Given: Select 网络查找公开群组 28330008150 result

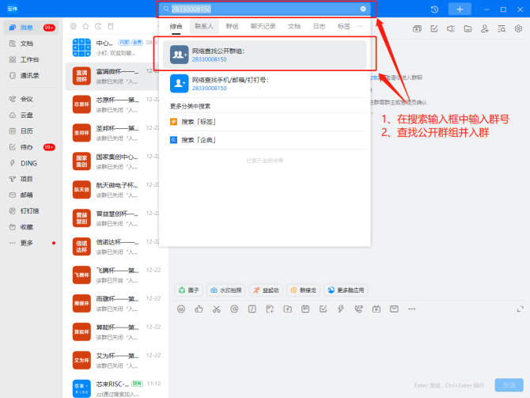Looking at the screenshot, I should pyautogui.click(x=265, y=55).
